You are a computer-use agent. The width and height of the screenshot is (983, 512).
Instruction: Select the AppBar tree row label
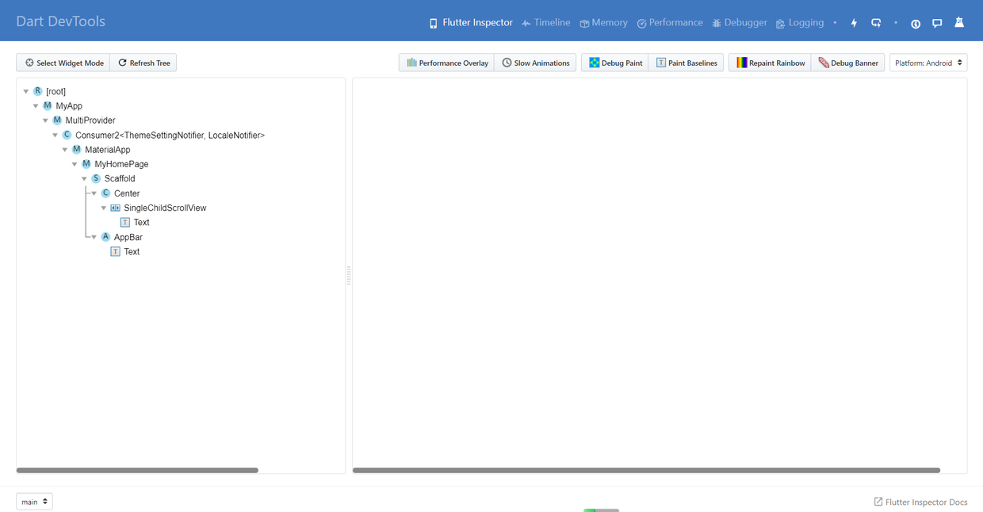[128, 238]
